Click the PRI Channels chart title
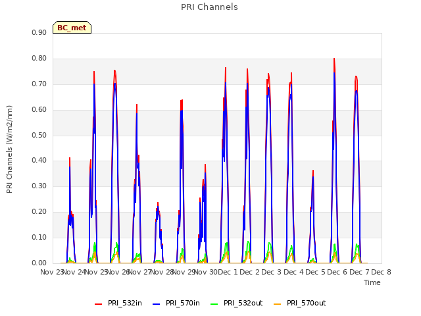 click(x=209, y=7)
